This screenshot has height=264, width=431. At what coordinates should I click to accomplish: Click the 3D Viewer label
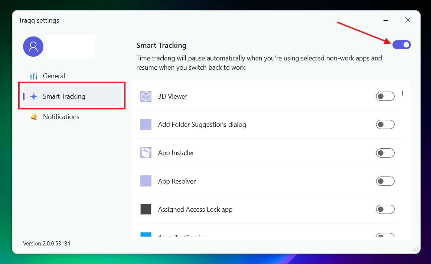point(172,96)
